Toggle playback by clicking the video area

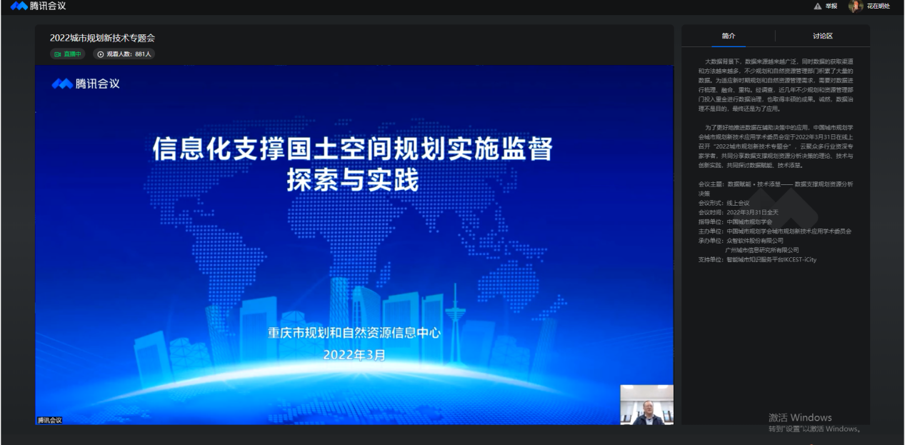point(354,243)
